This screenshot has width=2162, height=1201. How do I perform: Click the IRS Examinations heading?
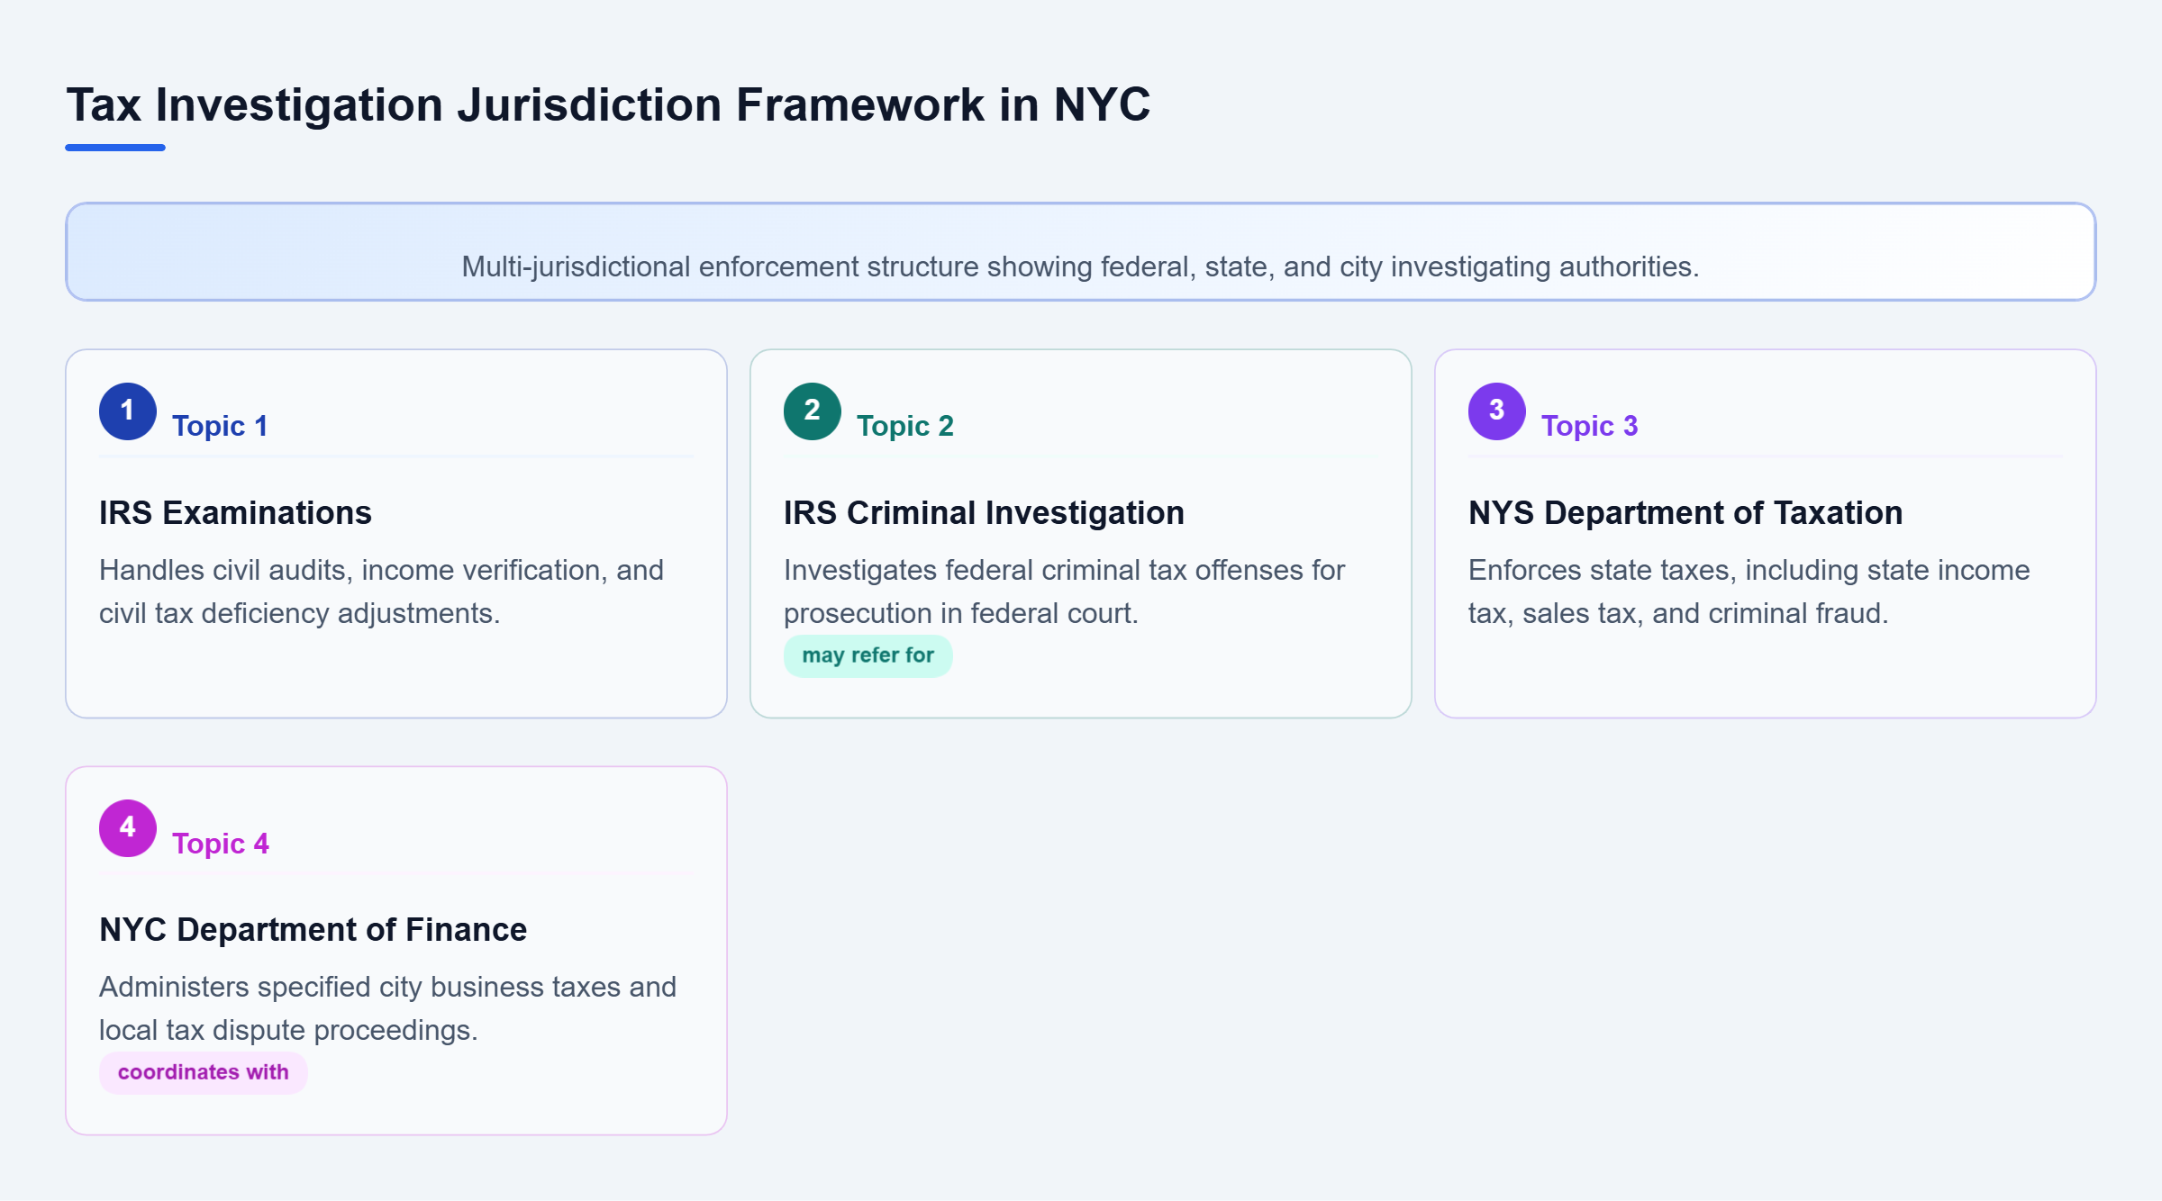235,513
